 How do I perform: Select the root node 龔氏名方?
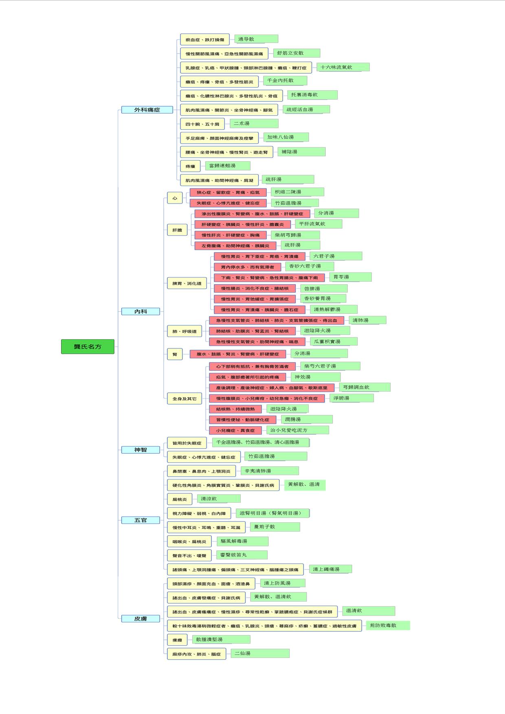tap(88, 346)
